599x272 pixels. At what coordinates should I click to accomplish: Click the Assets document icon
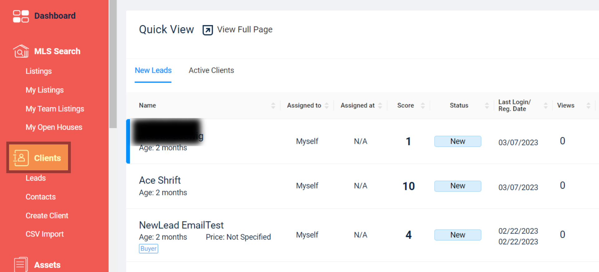click(21, 265)
